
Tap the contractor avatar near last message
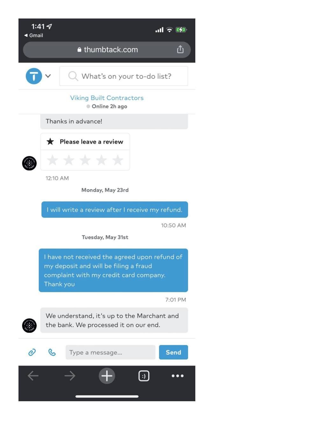tap(29, 326)
